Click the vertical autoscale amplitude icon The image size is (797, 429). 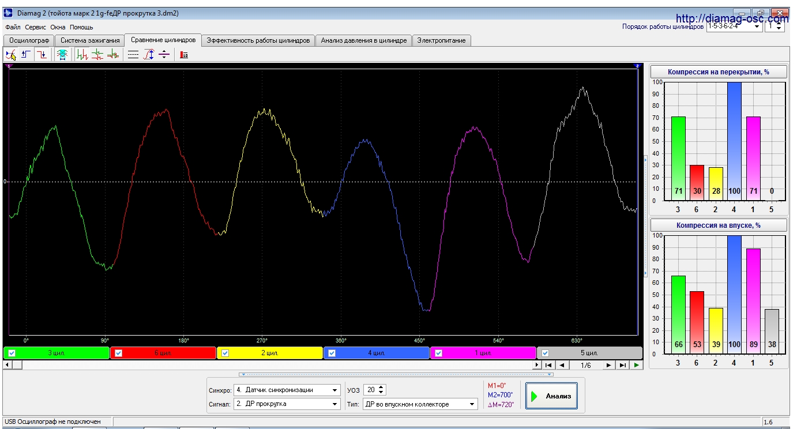[149, 55]
